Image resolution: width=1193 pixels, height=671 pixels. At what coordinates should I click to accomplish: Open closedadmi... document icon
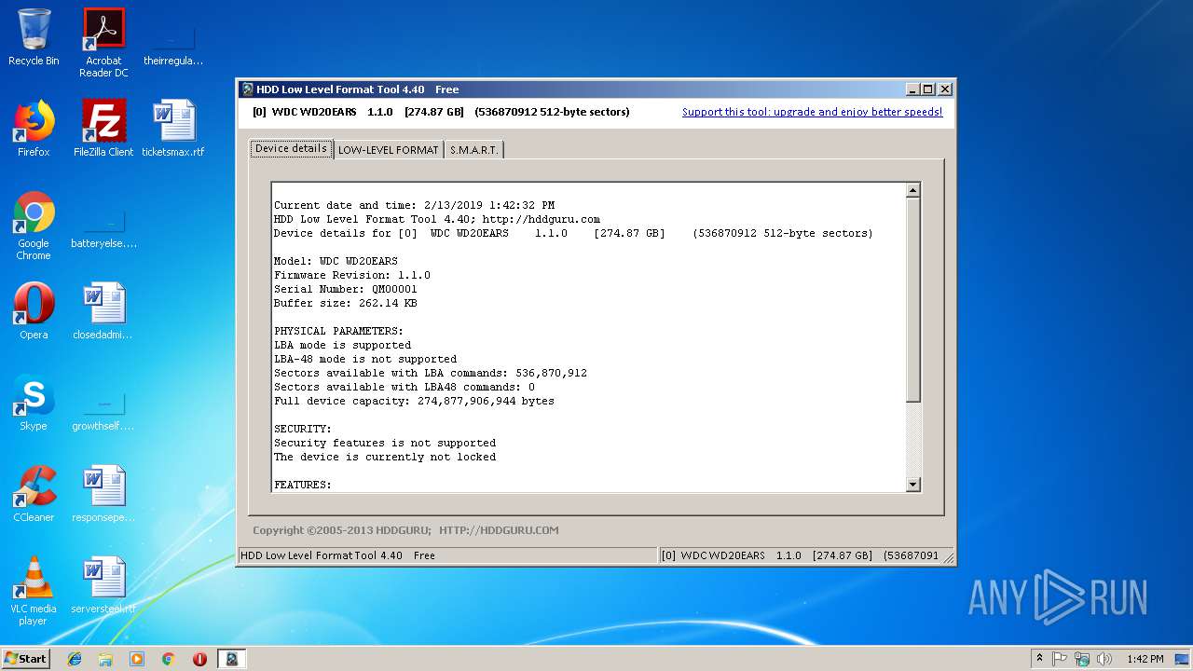pos(103,311)
